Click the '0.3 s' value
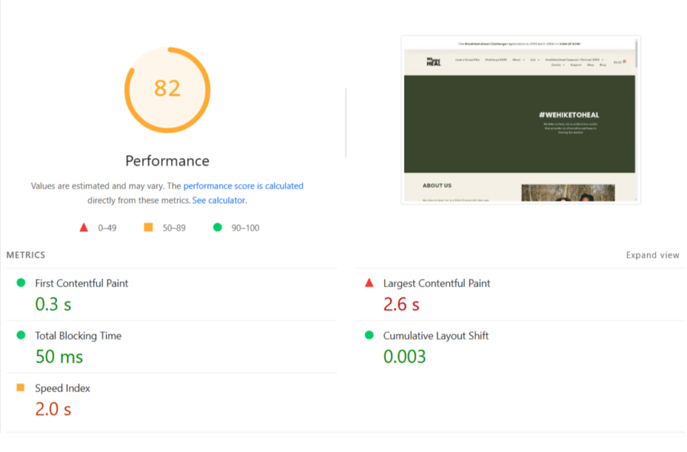Image resolution: width=687 pixels, height=452 pixels. pyautogui.click(x=53, y=304)
